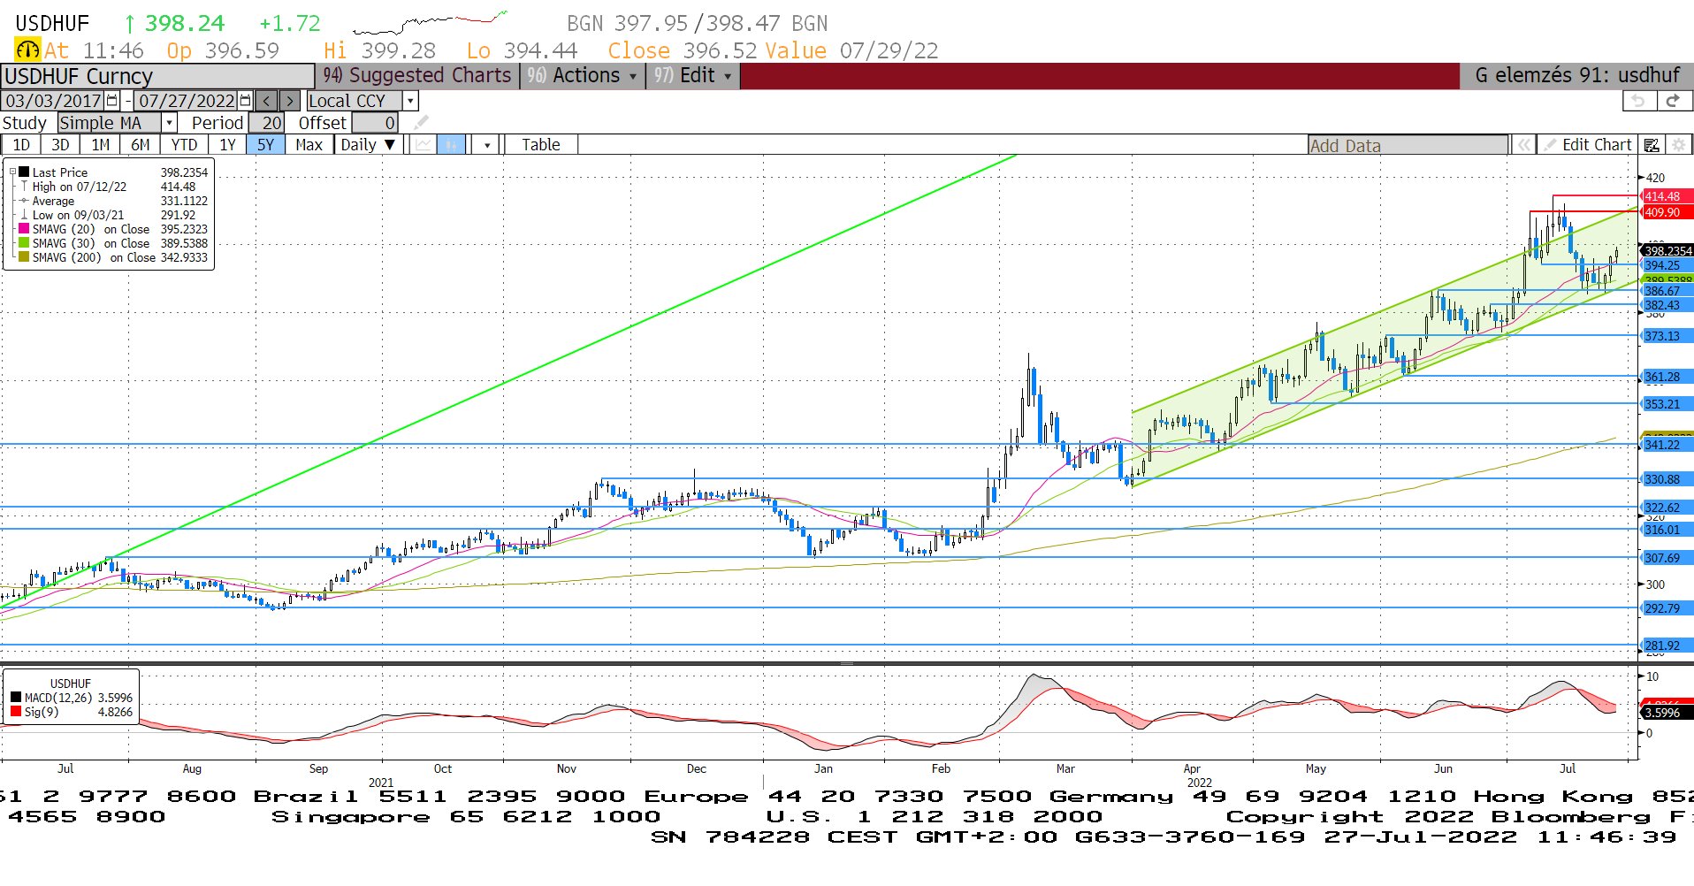
Task: Switch to candlestick chart type icon
Action: pos(451,145)
